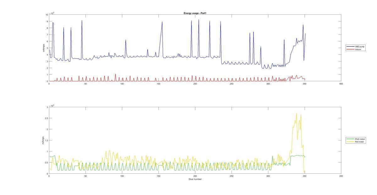Click the x-axis tick '300' under the upper plot

[x=268, y=84]
